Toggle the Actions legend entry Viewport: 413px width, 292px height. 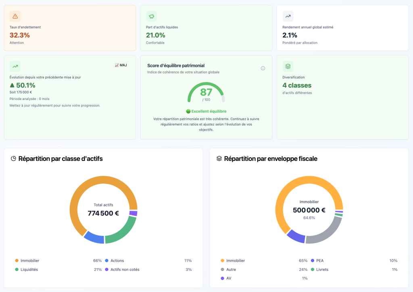pos(117,261)
